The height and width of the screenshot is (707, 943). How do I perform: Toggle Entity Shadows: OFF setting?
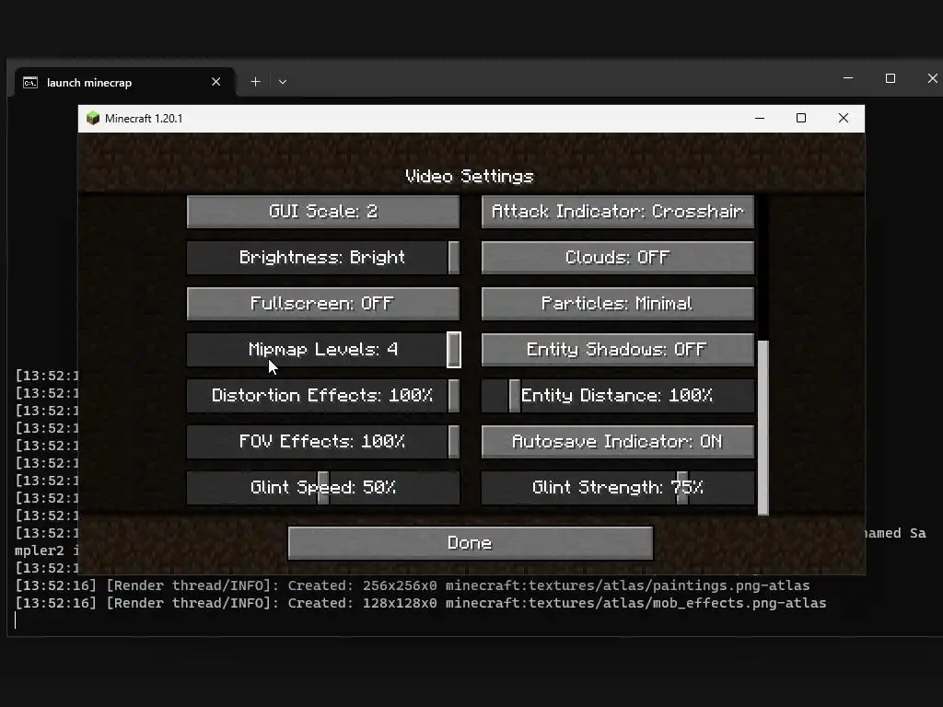coord(618,349)
